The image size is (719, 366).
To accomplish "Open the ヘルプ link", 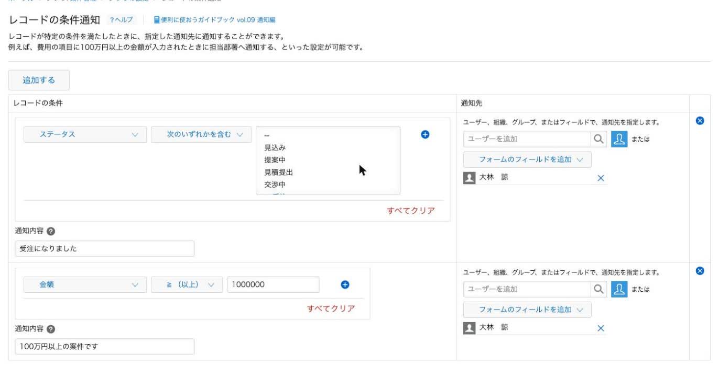I will (x=121, y=20).
